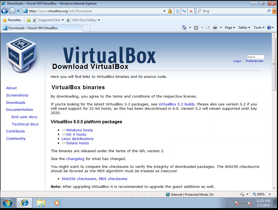Viewport: 278px width, 210px height.
Task: Open the Windows Start button
Action: (x=8, y=203)
